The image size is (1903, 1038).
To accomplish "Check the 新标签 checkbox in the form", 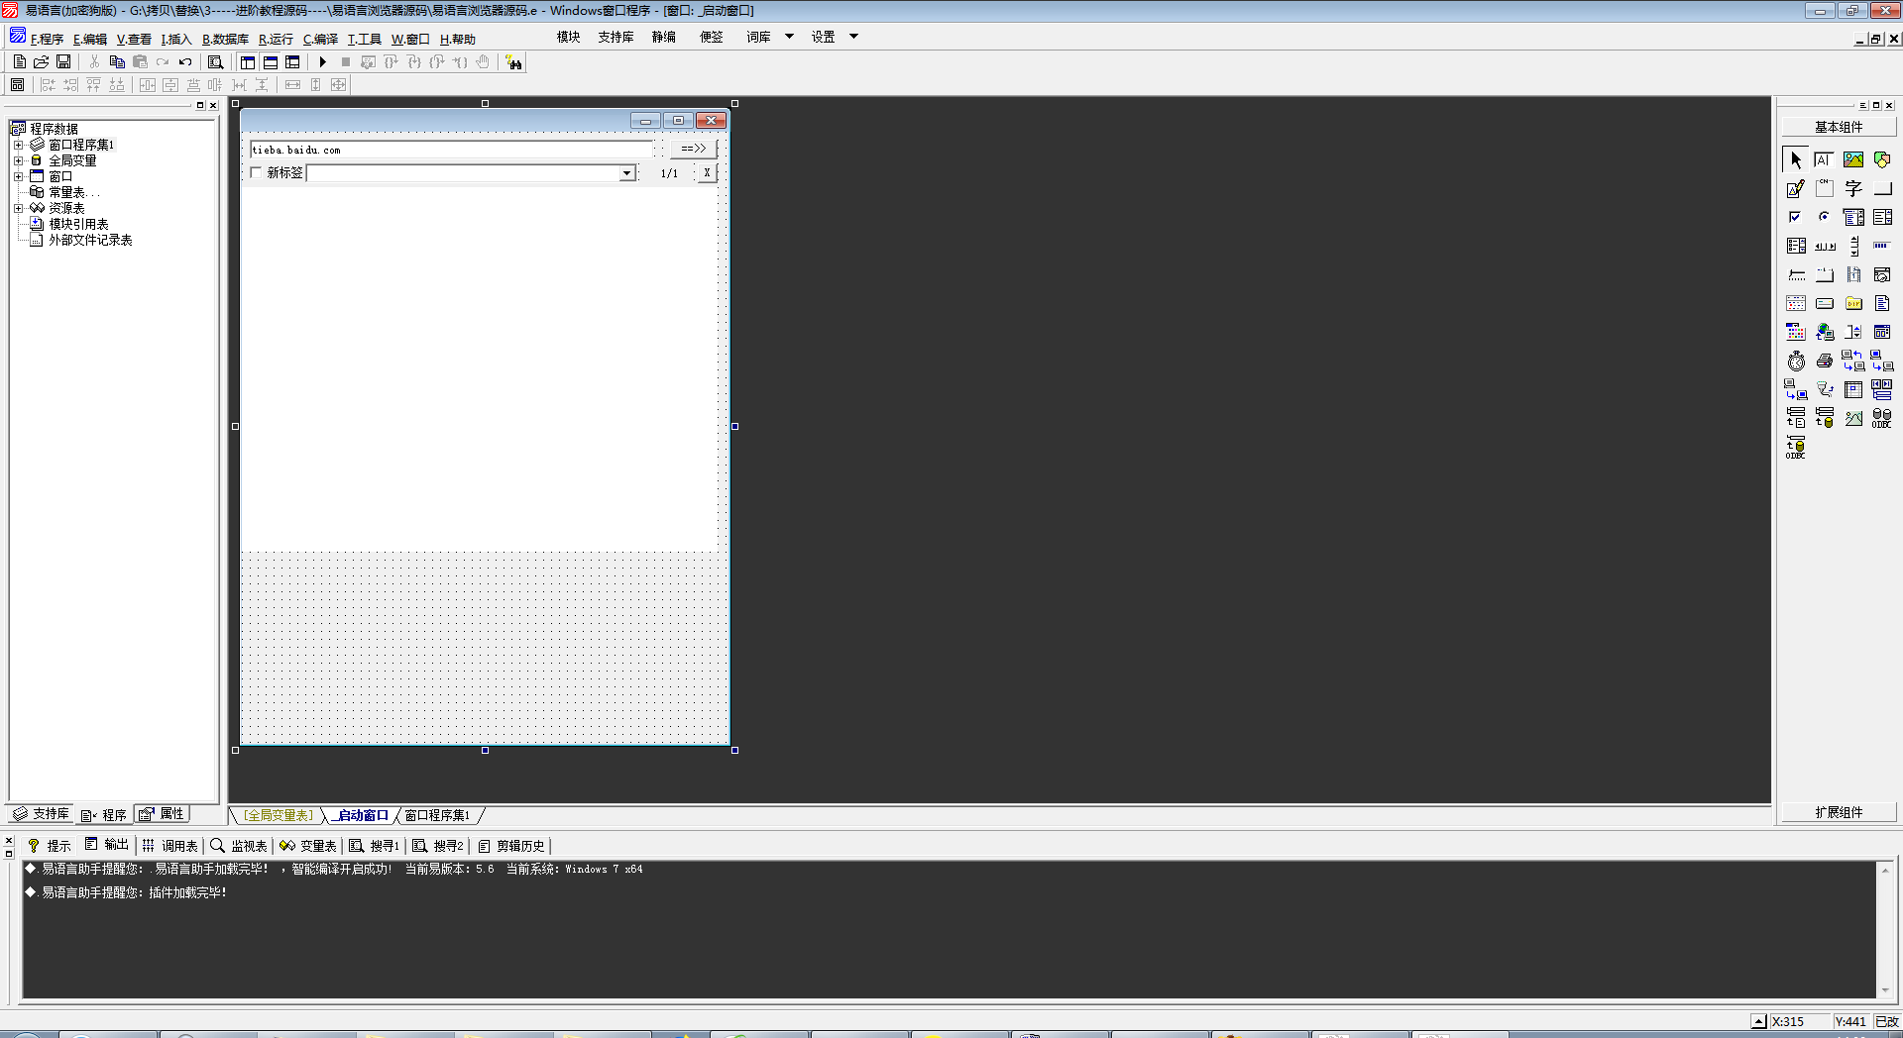I will (x=256, y=172).
